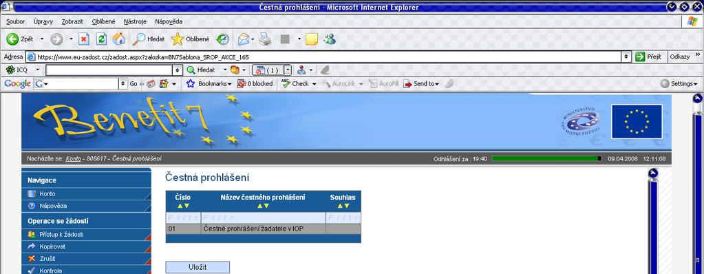Image resolution: width=704 pixels, height=274 pixels.
Task: Open mail icon dropdown arrow
Action: (253, 39)
